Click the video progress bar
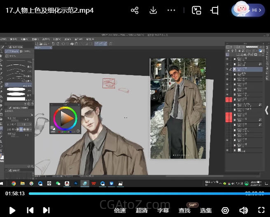 click(136, 193)
